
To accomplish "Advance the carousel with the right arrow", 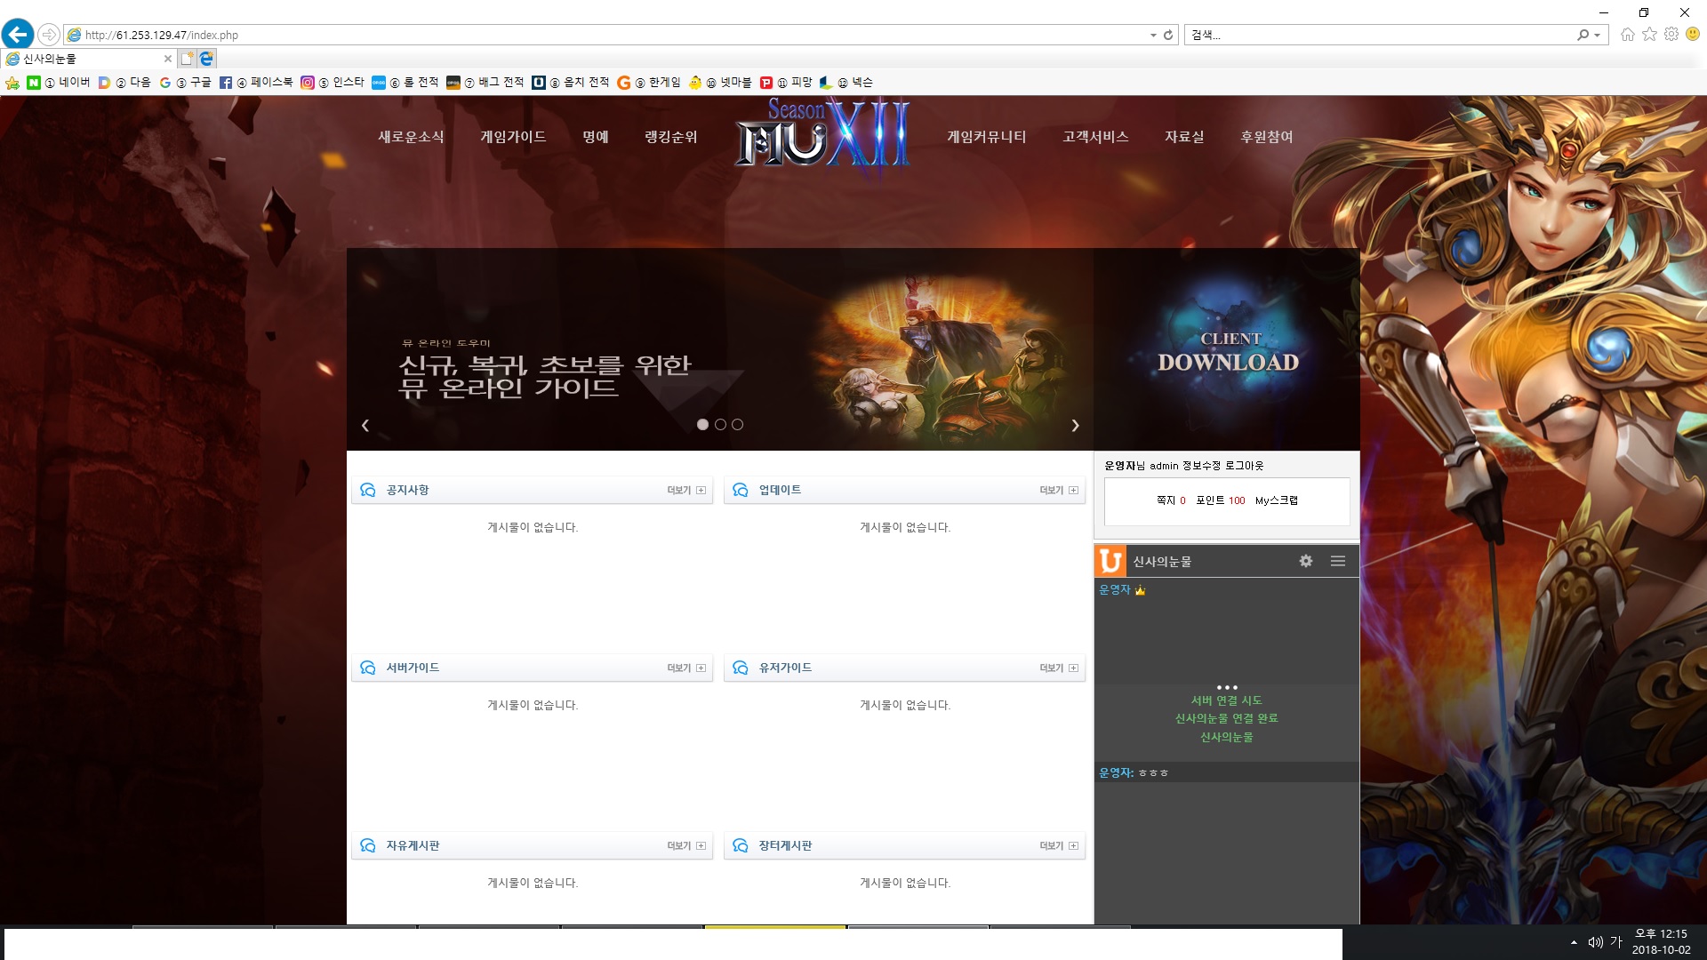I will click(1076, 425).
